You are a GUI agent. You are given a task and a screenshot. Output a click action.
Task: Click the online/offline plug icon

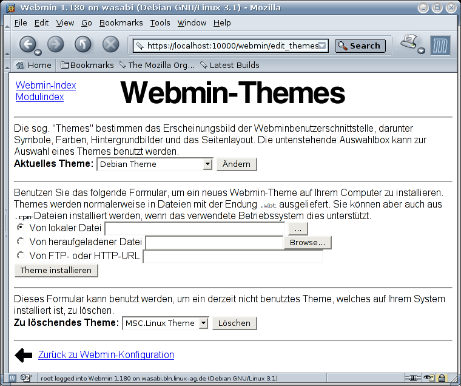[413, 378]
